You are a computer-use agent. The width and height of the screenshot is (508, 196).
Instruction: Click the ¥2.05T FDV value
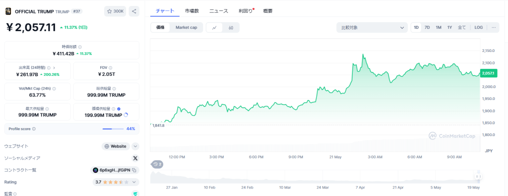[106, 74]
